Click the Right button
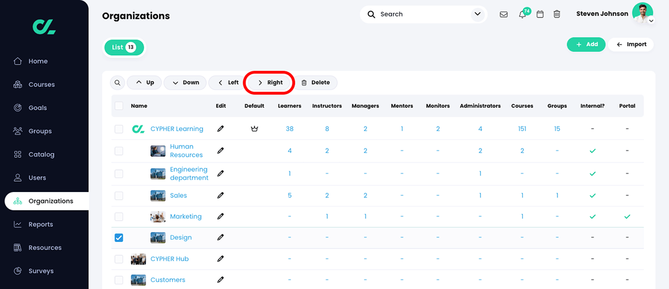Image resolution: width=669 pixels, height=289 pixels. tap(270, 82)
